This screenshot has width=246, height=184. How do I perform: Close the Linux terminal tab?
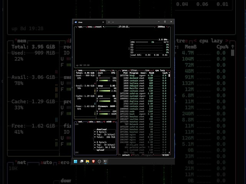point(103,22)
